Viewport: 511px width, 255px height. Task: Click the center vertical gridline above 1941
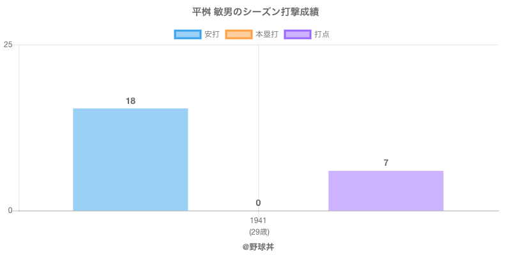[258, 127]
